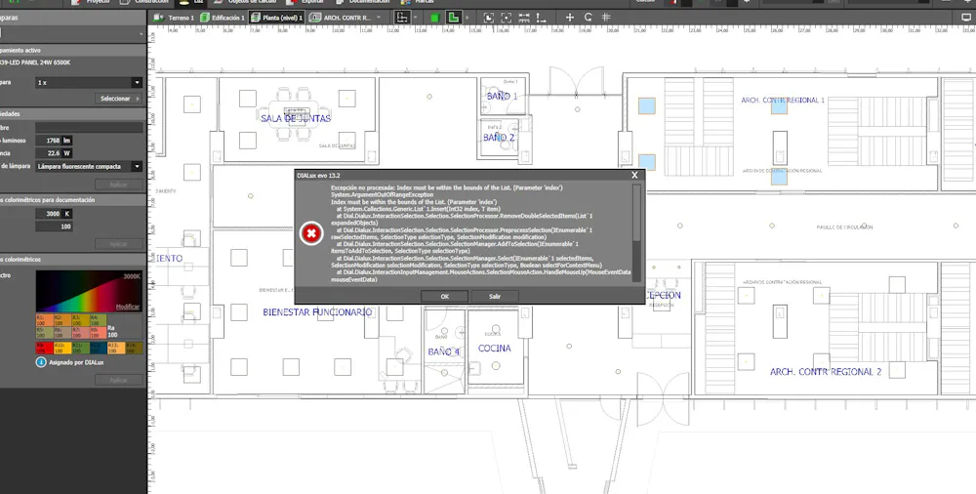Click the 22.6 W power field
976x494 pixels.
54,153
